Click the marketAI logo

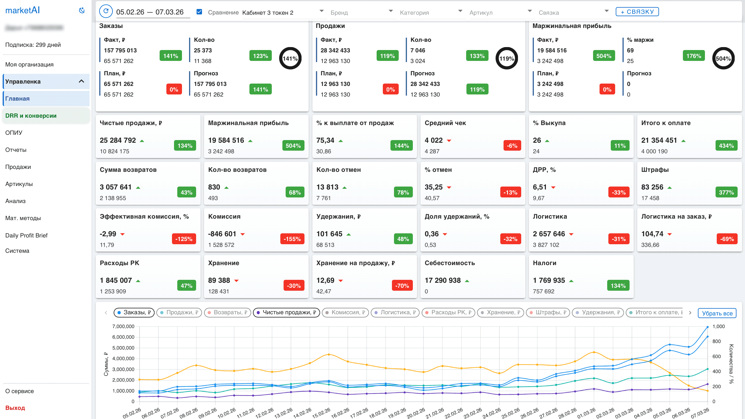pyautogui.click(x=22, y=11)
